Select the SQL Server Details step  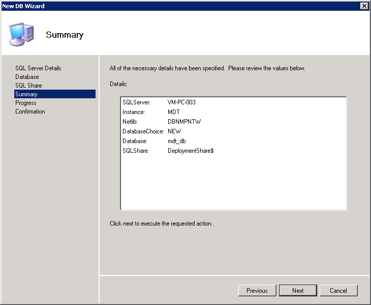38,68
